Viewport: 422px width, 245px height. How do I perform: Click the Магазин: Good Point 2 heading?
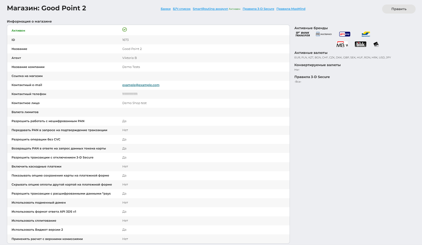coord(47,8)
